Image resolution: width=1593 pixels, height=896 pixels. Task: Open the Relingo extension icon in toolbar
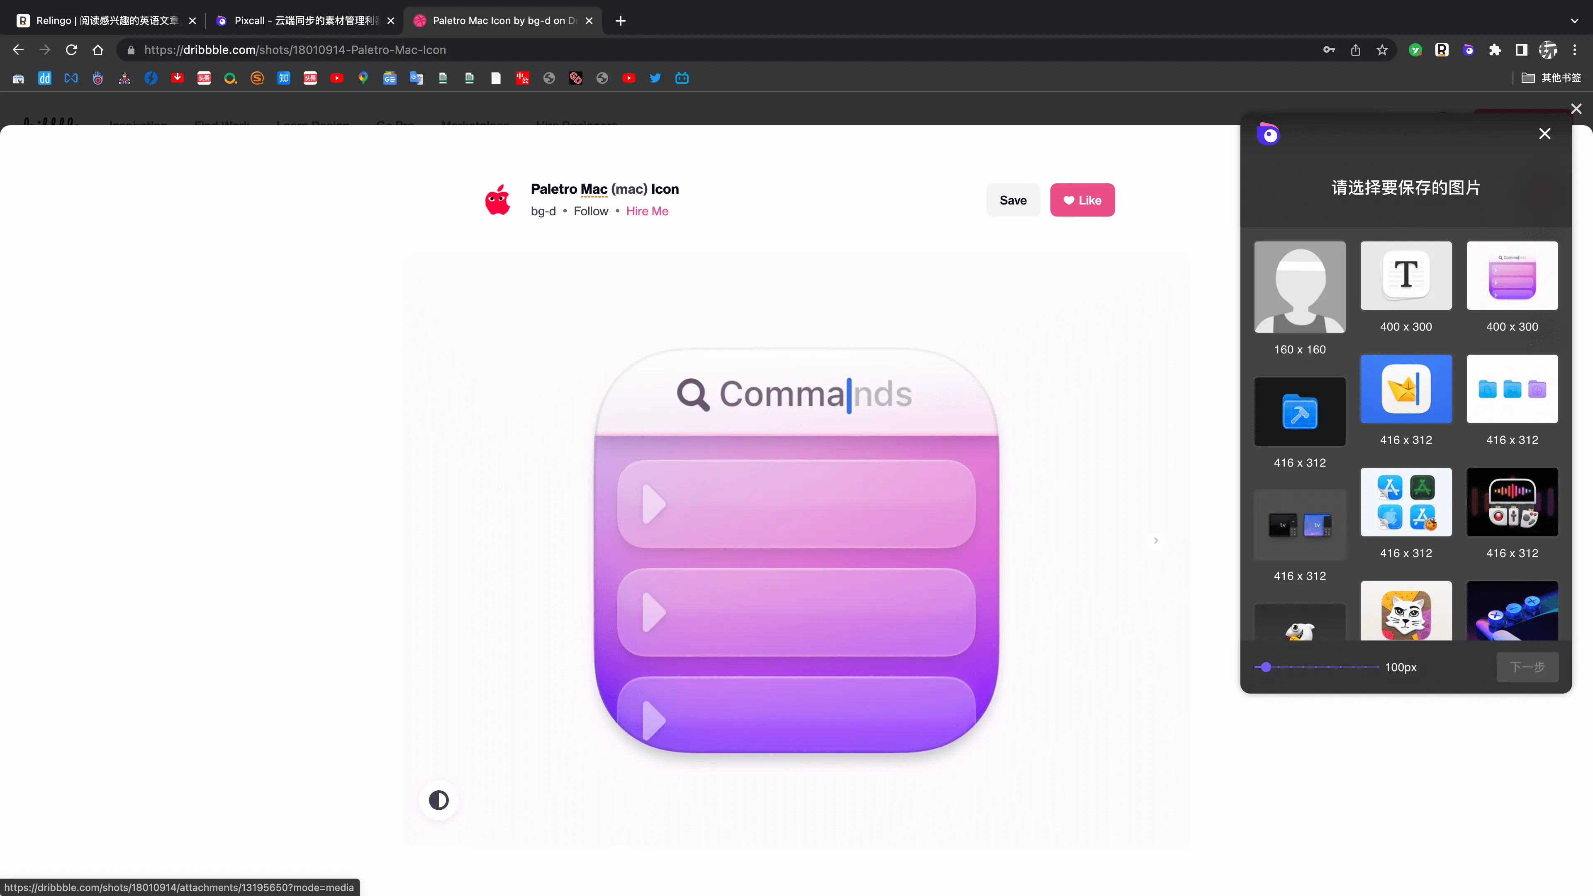tap(1442, 50)
